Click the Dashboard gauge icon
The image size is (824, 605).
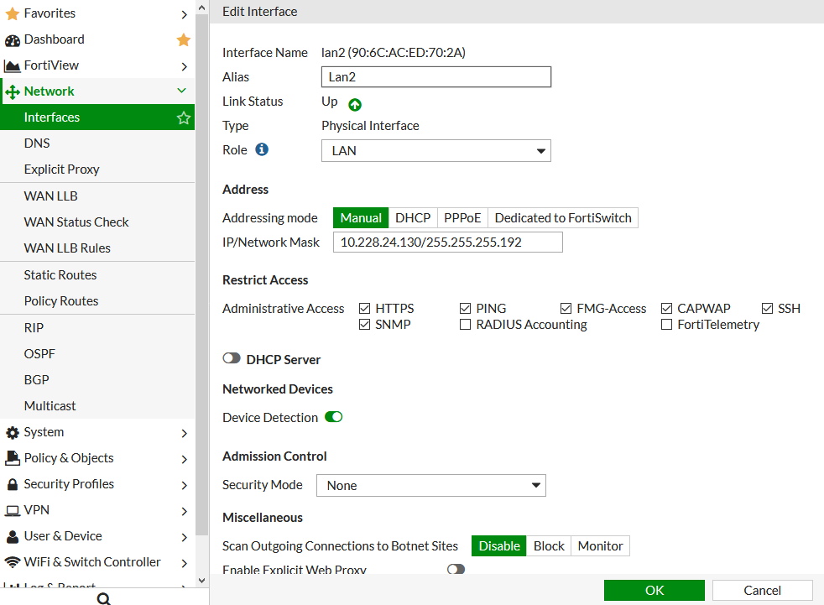12,40
